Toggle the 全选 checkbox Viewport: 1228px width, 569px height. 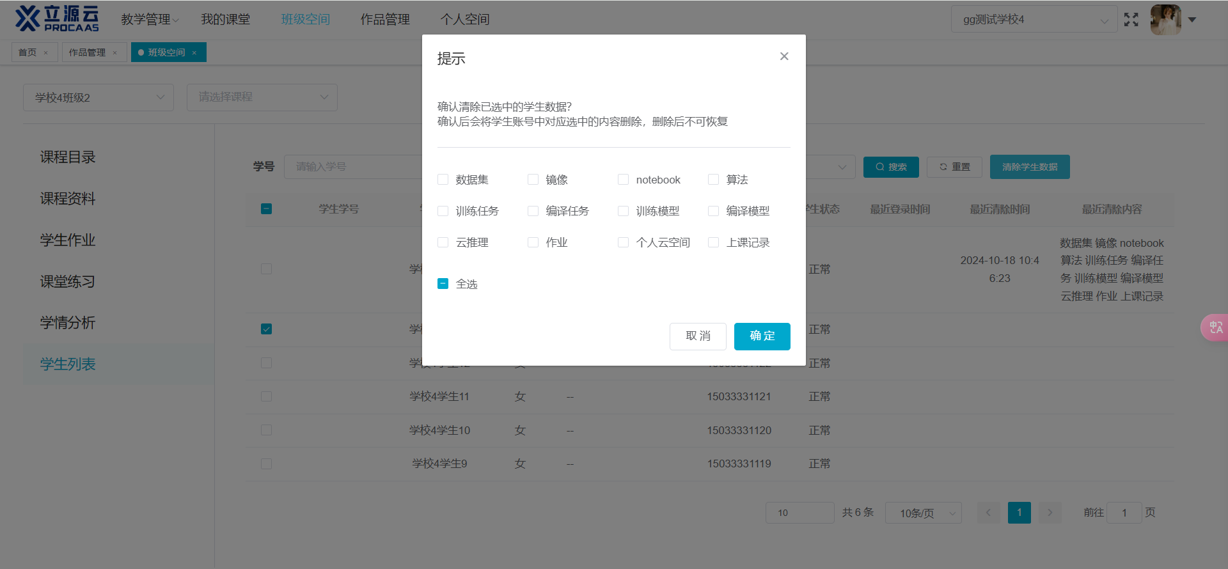(443, 284)
